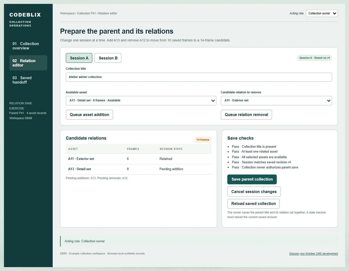Click Pass · Collection owner authorizes parent save
This screenshot has height=271, width=349.
click(265, 167)
